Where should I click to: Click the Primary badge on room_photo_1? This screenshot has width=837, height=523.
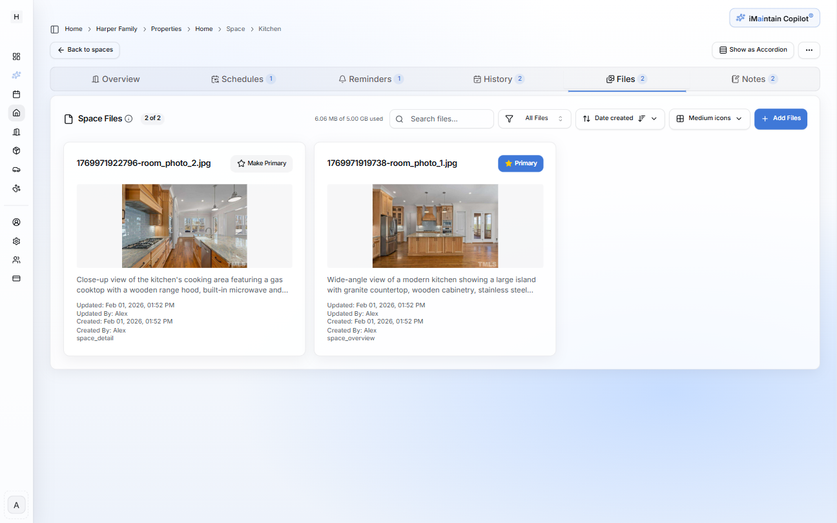(521, 163)
